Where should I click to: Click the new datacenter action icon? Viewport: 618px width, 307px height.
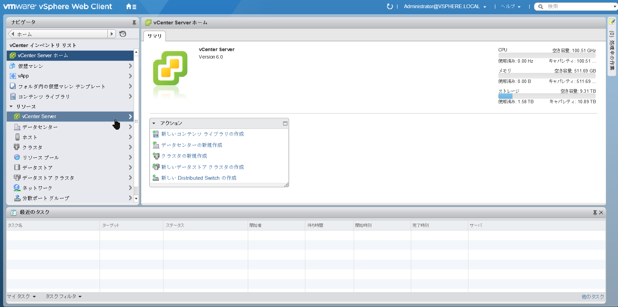click(156, 145)
